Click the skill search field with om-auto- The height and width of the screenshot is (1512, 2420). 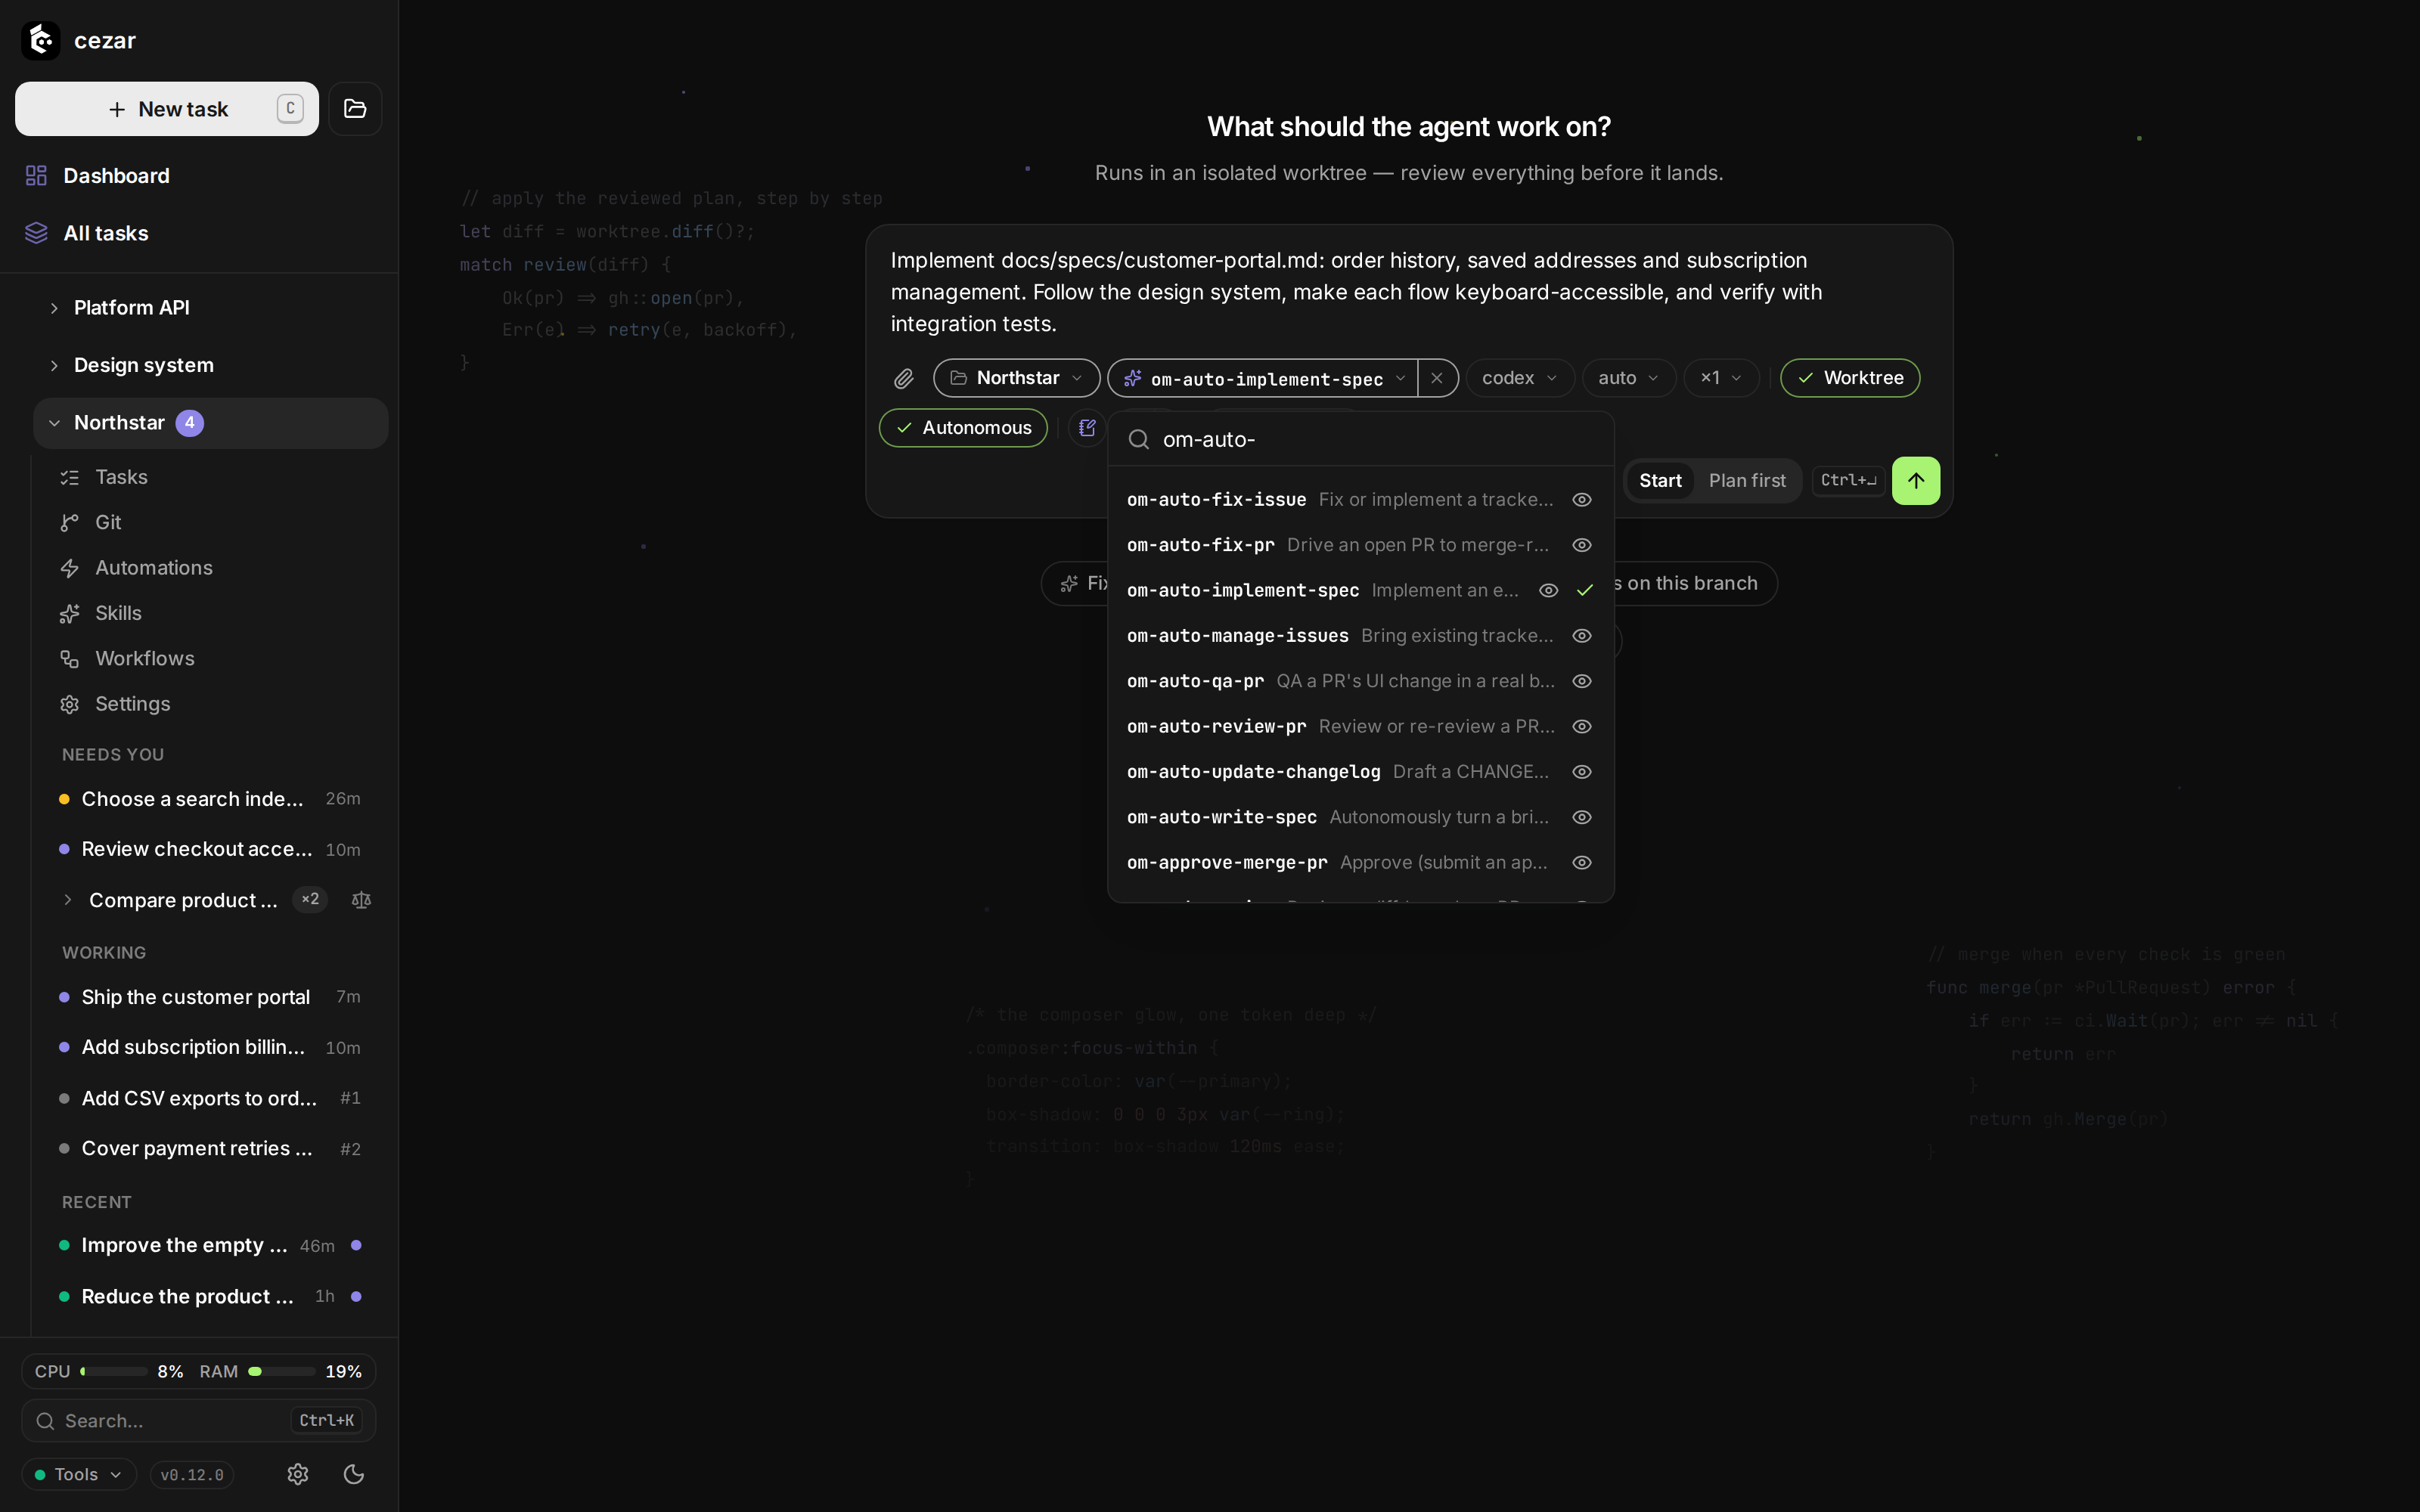[x=1360, y=439]
